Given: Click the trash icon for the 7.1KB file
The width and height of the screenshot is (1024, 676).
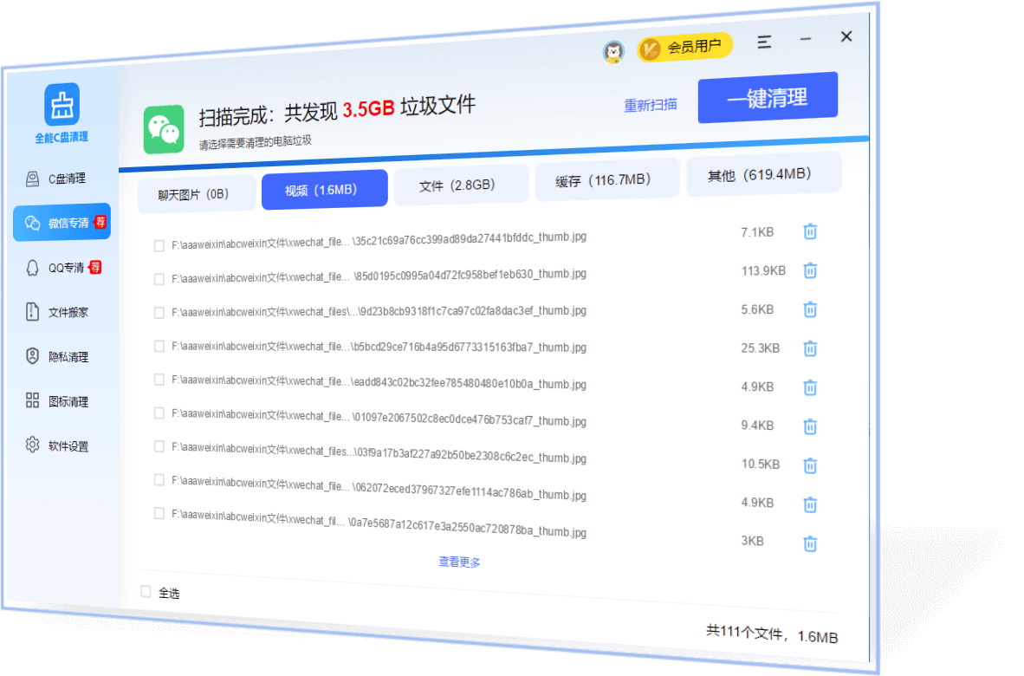Looking at the screenshot, I should [810, 231].
